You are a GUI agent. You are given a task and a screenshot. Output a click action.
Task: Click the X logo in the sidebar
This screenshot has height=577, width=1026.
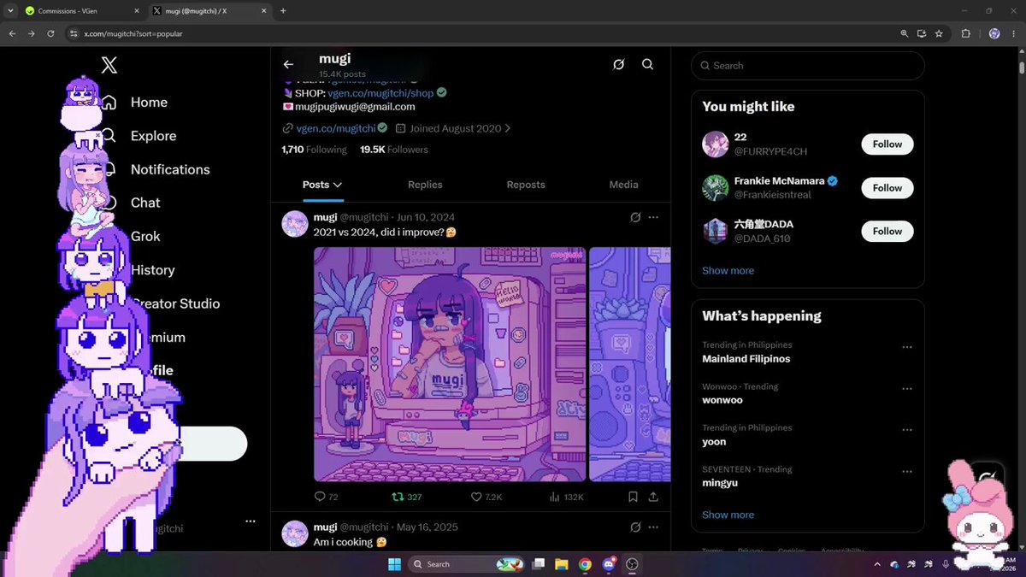click(109, 65)
